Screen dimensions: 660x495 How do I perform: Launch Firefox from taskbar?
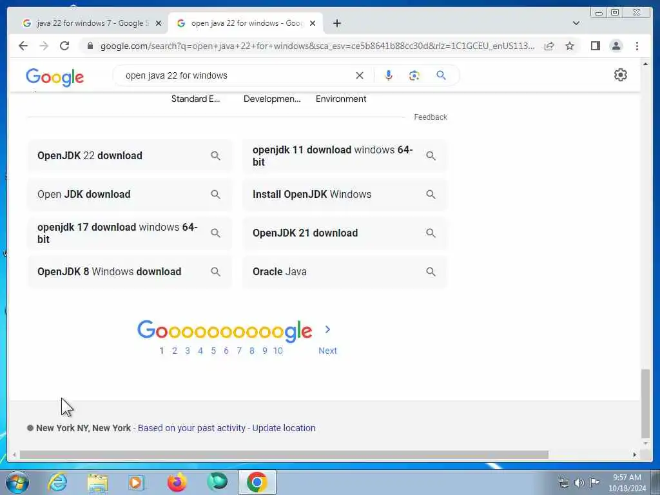point(177,482)
